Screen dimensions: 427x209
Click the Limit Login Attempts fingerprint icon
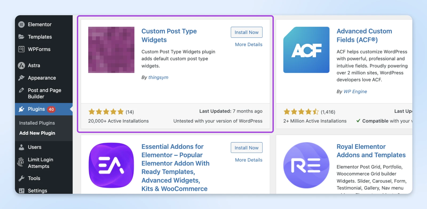(21, 162)
